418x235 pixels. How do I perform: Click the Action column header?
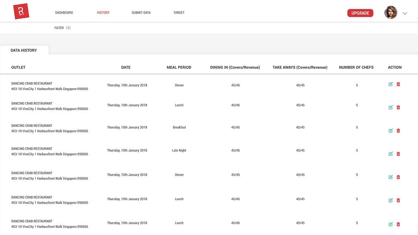coord(394,67)
